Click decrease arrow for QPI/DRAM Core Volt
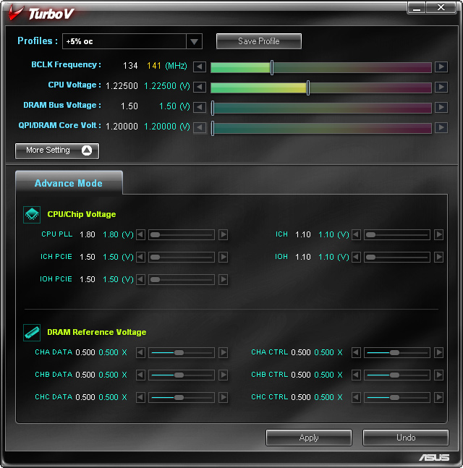The height and width of the screenshot is (468, 463). [x=200, y=128]
